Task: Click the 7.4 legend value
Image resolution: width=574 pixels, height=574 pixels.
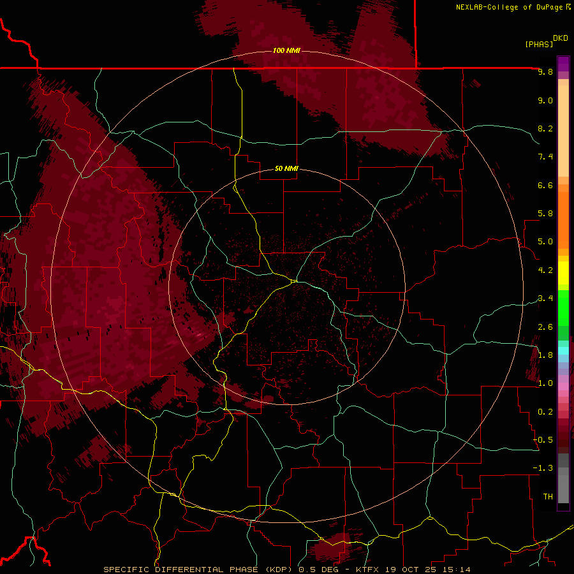Action: [x=545, y=157]
